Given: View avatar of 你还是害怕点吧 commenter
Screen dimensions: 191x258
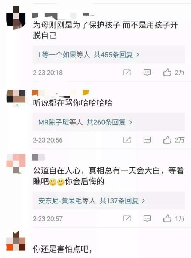Looking at the screenshot, I should (x=16, y=241).
